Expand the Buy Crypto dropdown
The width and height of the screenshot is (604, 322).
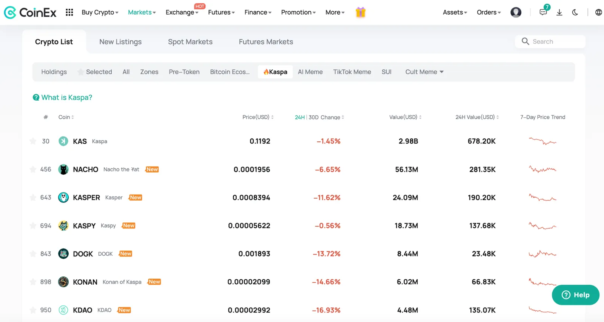[x=100, y=12]
